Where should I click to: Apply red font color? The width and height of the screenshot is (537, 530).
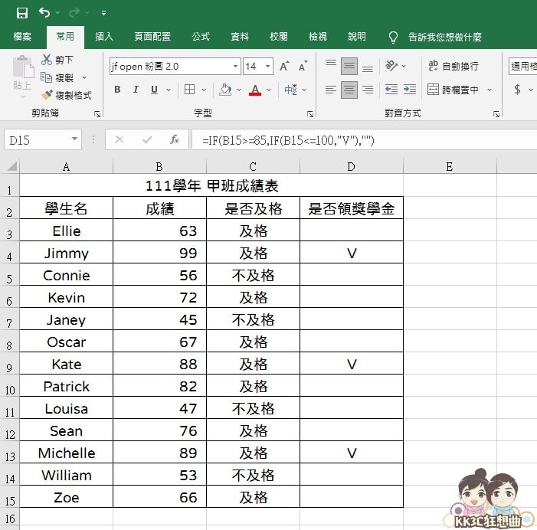[255, 90]
